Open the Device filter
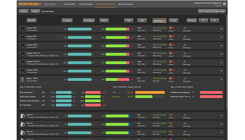This screenshot has width=245, height=140. pyautogui.click(x=35, y=11)
